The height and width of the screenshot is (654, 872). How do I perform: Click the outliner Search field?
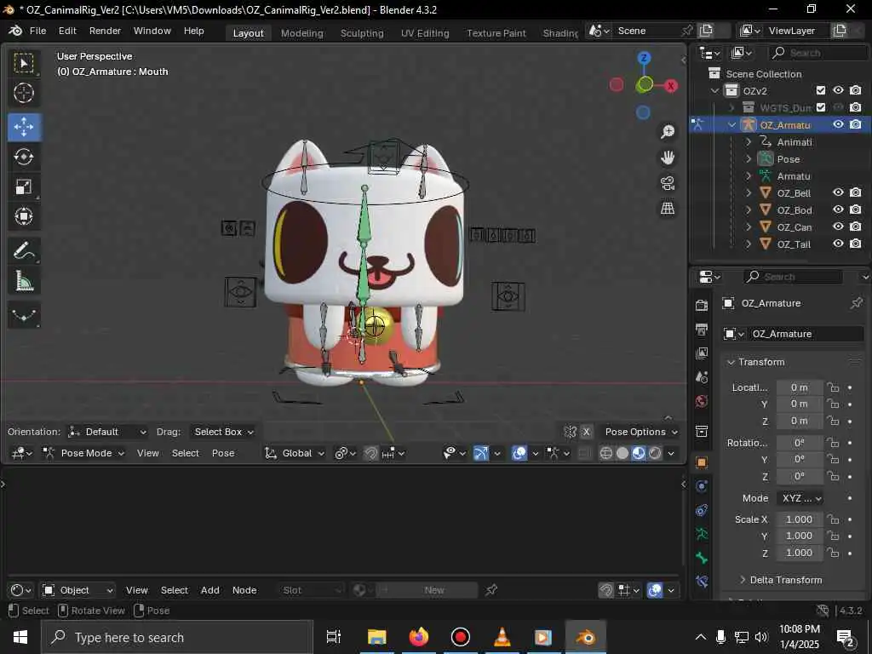pos(817,53)
